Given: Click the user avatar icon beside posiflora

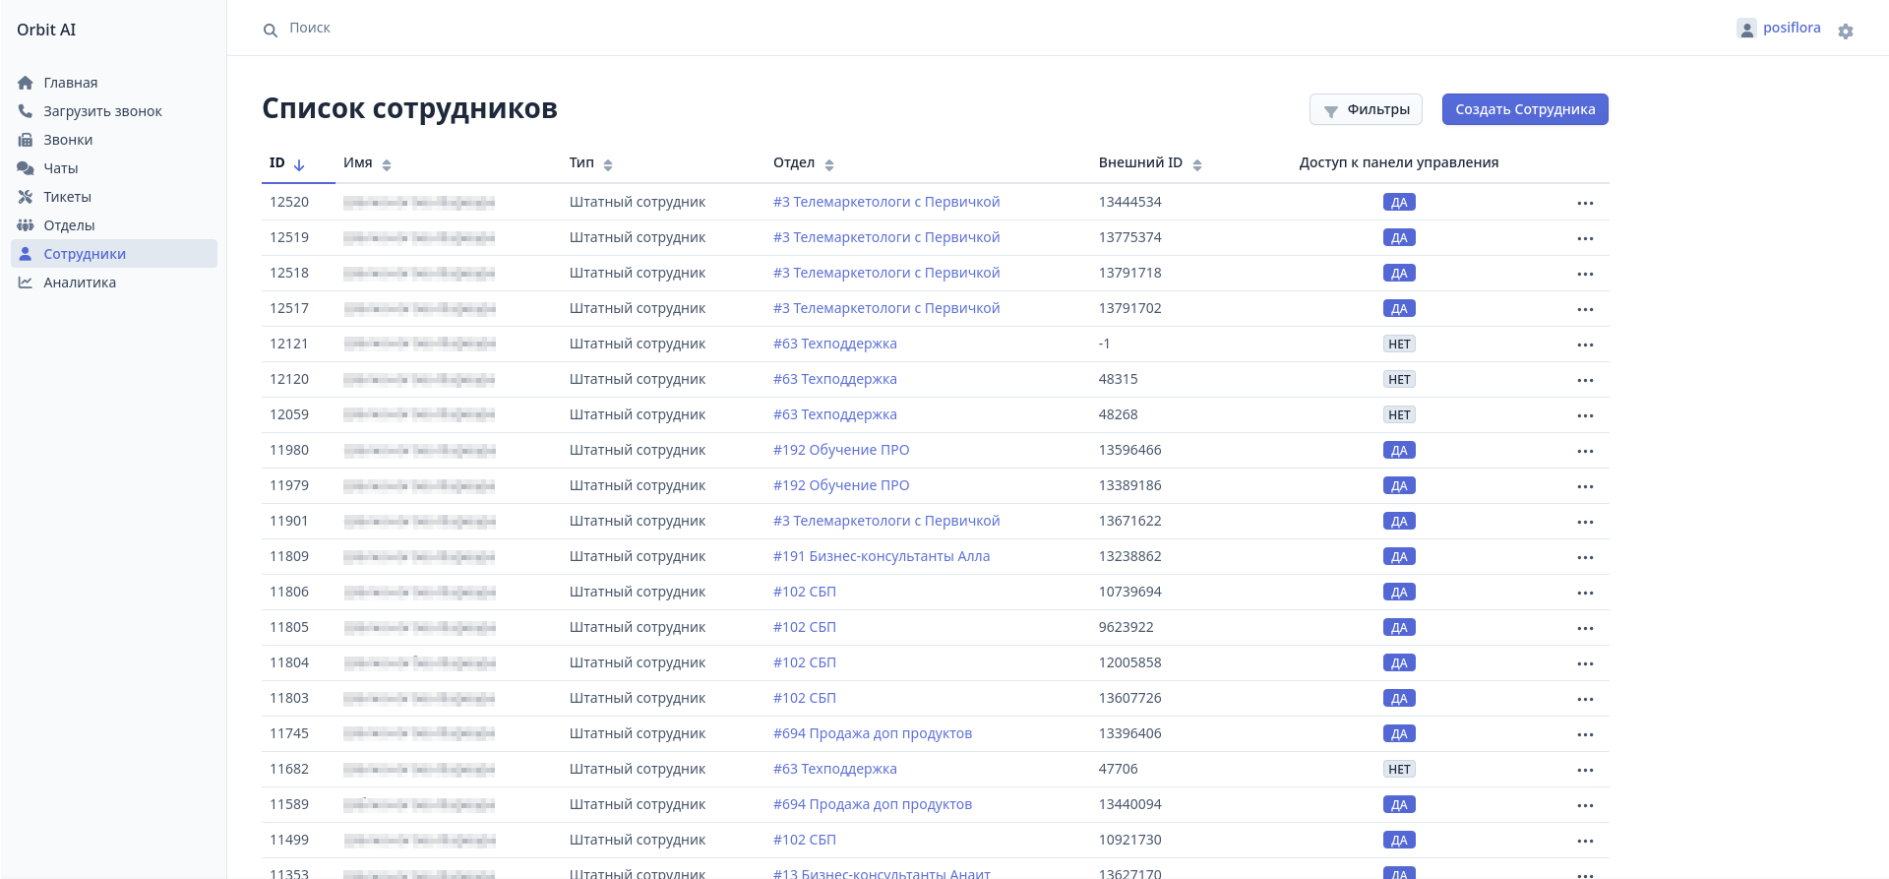Looking at the screenshot, I should pos(1746,29).
